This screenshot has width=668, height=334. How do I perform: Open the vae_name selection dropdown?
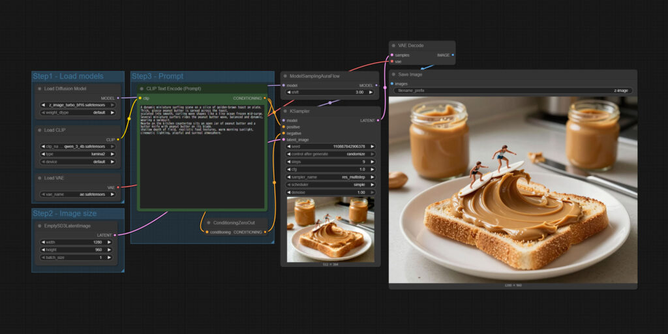pos(77,194)
